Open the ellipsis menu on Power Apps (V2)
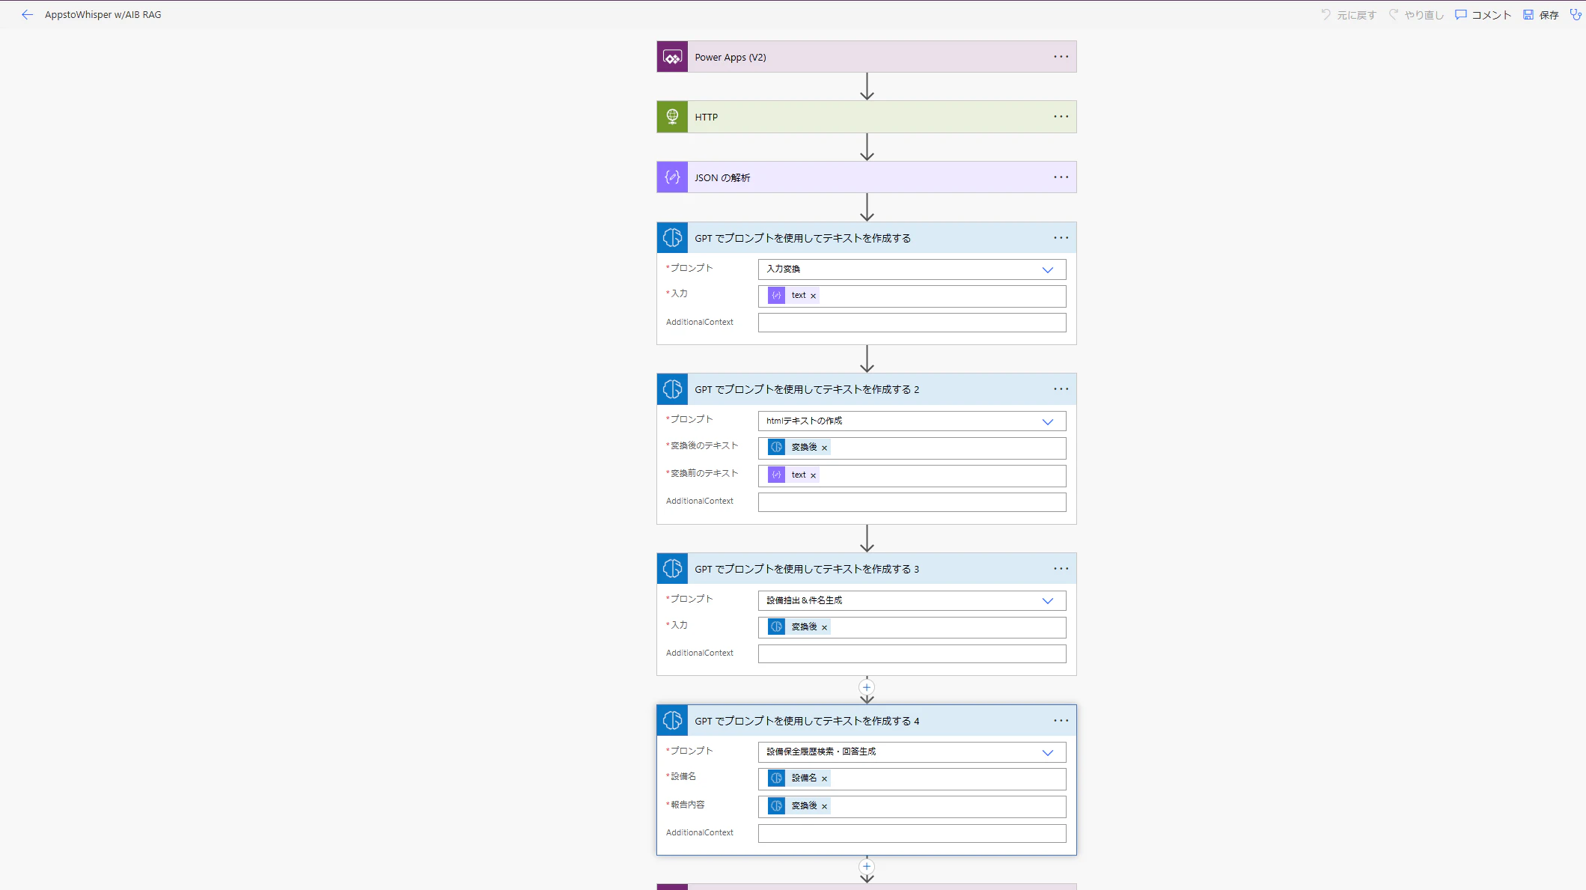 (x=1061, y=57)
